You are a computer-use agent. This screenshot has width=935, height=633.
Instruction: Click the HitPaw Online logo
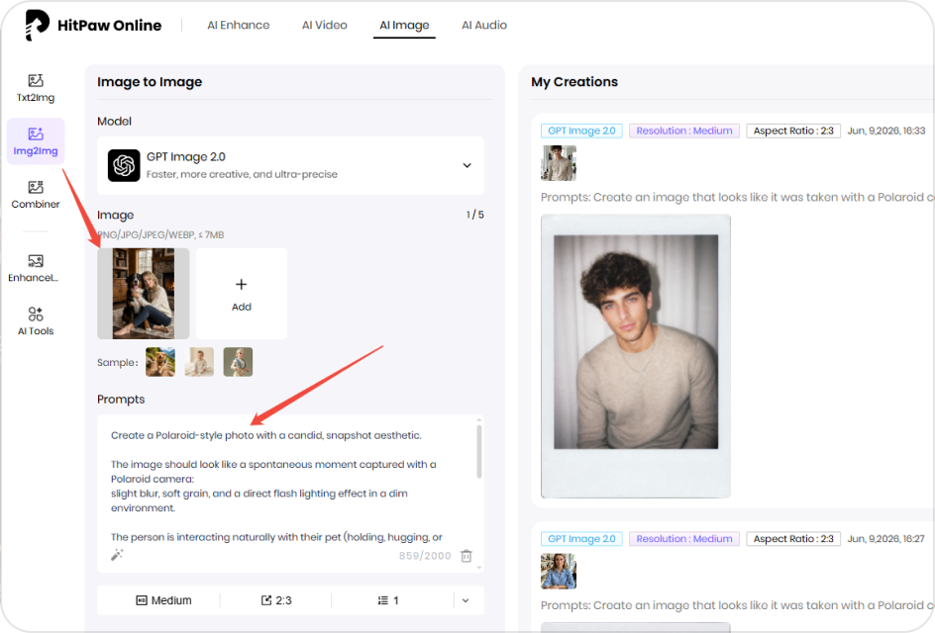93,25
